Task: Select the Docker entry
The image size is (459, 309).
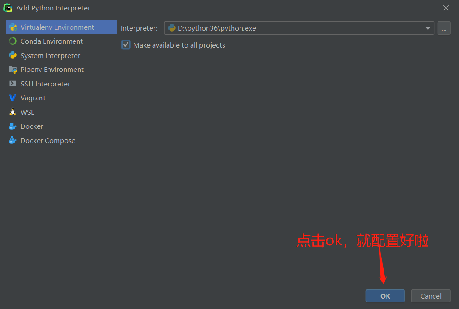Action: coord(62,126)
